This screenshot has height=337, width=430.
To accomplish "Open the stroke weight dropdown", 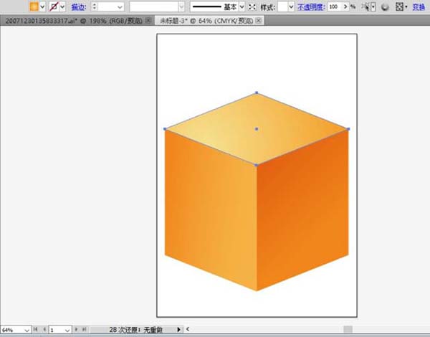I will click(x=120, y=7).
